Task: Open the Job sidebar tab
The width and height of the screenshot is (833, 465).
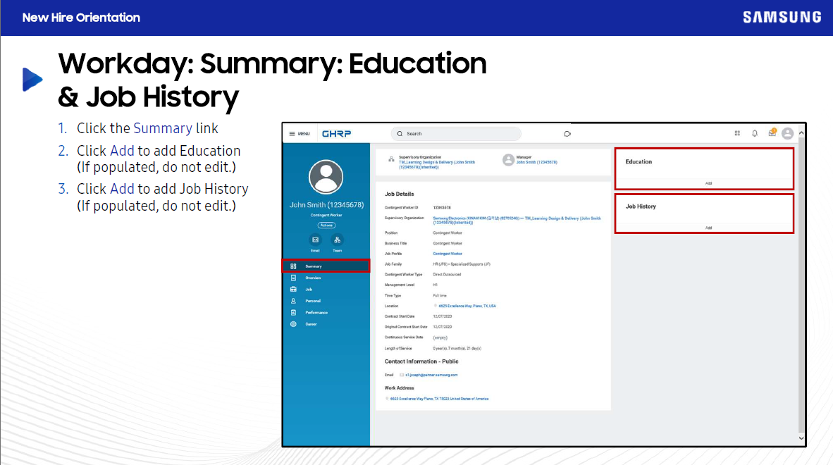Action: click(309, 290)
